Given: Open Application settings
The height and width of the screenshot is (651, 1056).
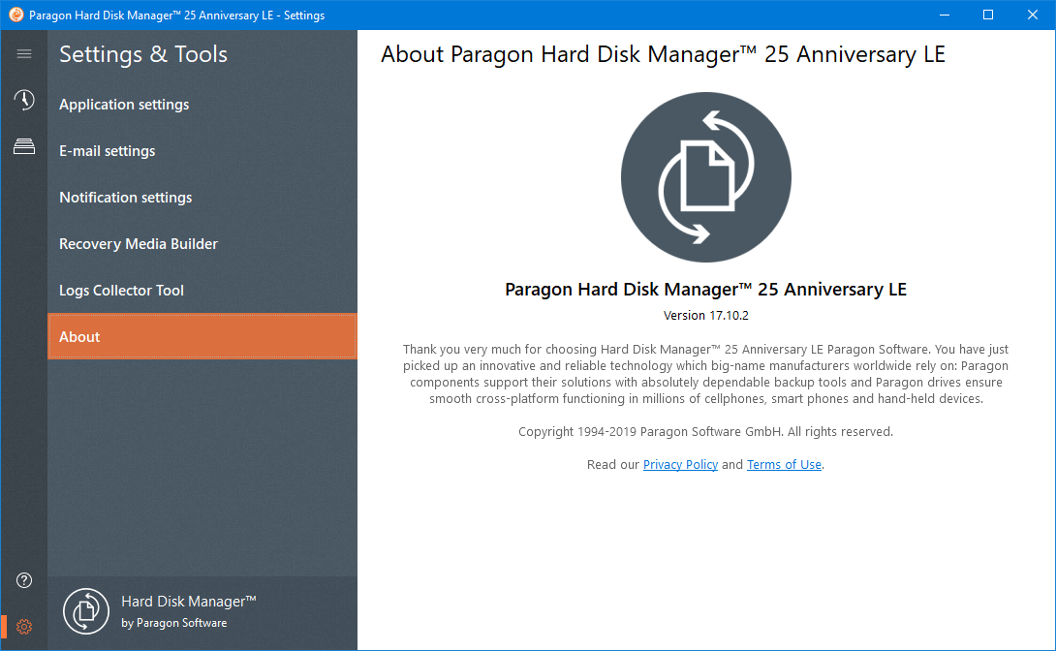Looking at the screenshot, I should pyautogui.click(x=202, y=105).
